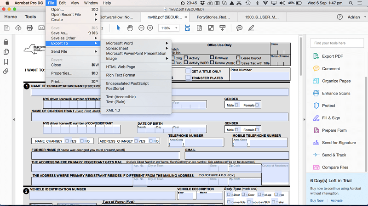
Task: Click the fit width scrolling icon
Action: [x=188, y=28]
